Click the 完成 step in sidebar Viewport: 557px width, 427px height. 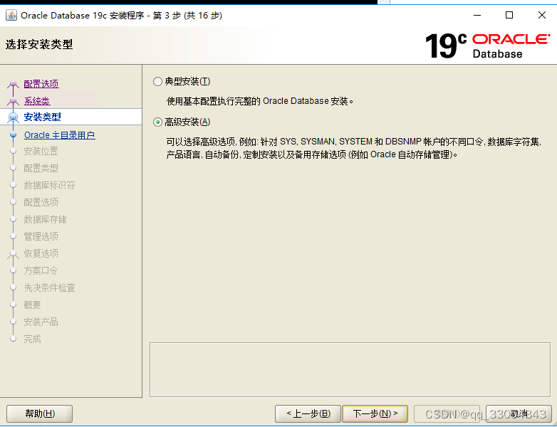pos(32,339)
